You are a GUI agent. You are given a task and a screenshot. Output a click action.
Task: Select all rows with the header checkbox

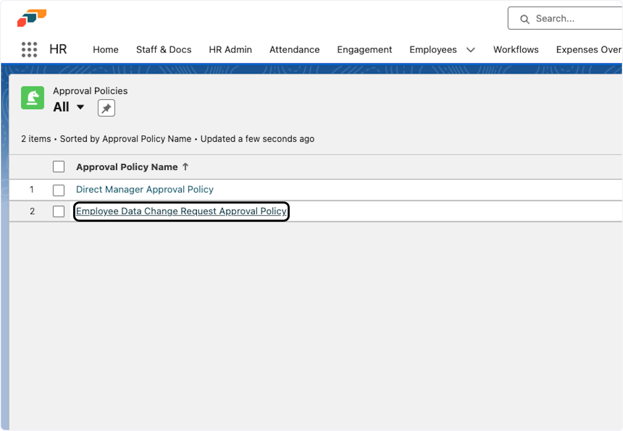tap(59, 166)
